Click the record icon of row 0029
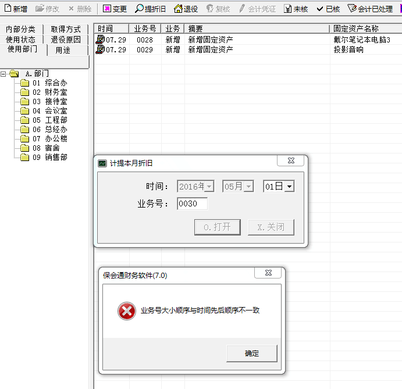402x389 pixels. [x=100, y=49]
